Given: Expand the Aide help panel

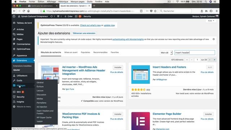Looking at the screenshot, I should [211, 21].
